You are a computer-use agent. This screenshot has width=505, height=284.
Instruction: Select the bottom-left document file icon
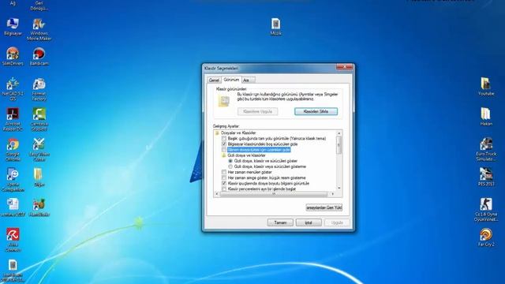[13, 271]
